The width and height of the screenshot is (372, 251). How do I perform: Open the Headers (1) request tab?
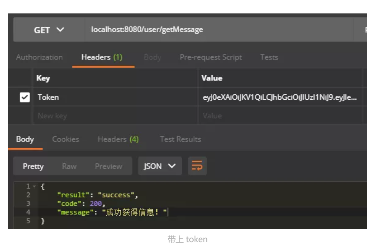coord(102,57)
